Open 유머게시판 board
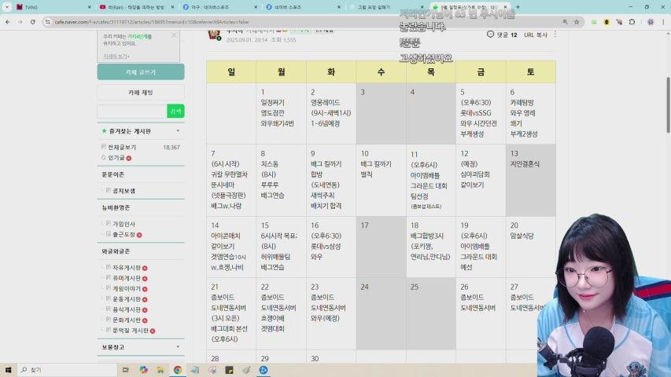Image resolution: width=671 pixels, height=377 pixels. pyautogui.click(x=126, y=278)
